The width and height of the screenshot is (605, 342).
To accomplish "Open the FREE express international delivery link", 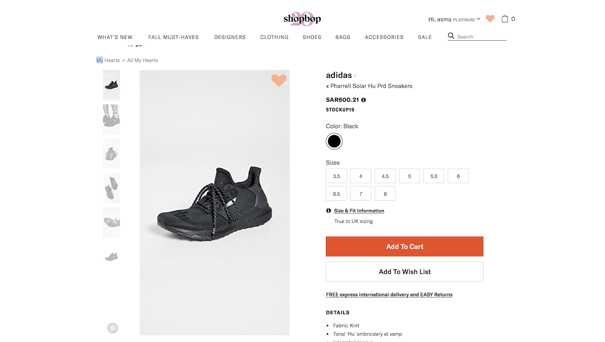I will click(x=389, y=294).
